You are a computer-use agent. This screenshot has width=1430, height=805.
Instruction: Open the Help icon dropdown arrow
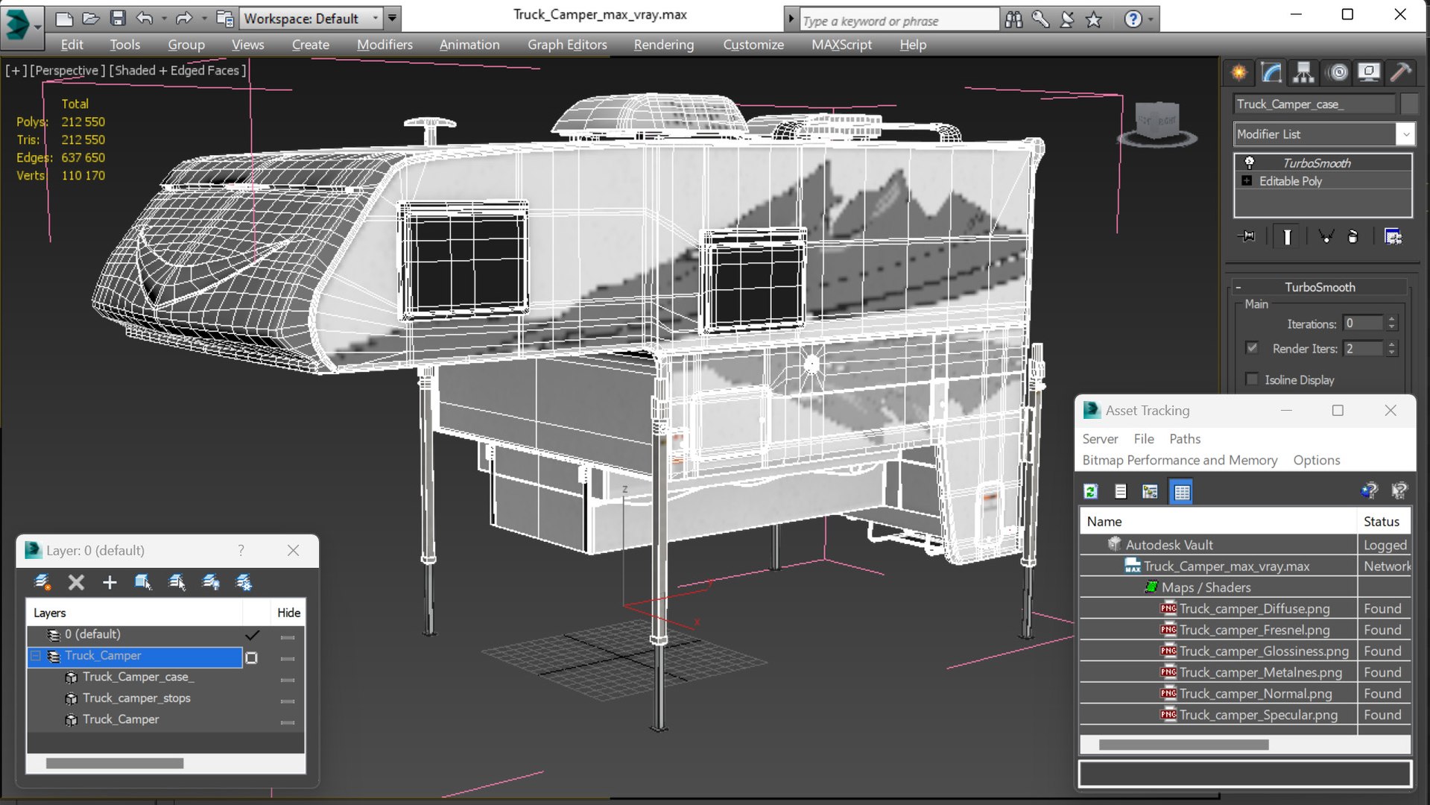(1151, 19)
